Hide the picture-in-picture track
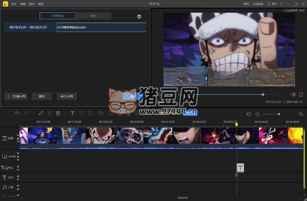 coord(18,160)
